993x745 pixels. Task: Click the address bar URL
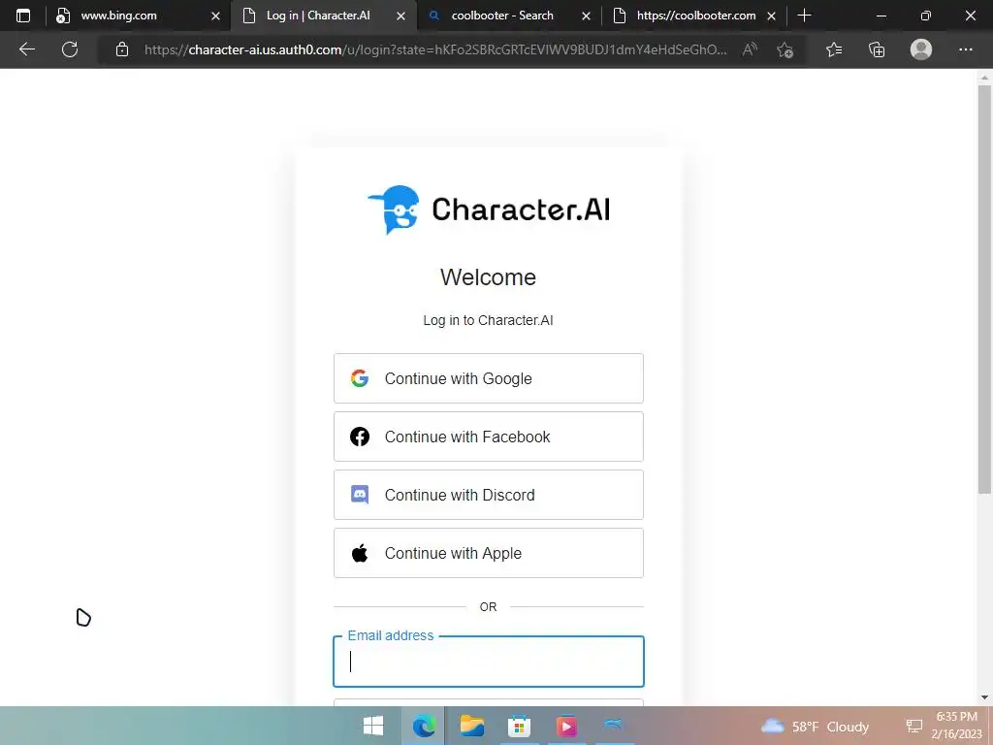tap(435, 49)
